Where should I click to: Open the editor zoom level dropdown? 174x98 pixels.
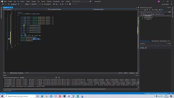coord(5,73)
